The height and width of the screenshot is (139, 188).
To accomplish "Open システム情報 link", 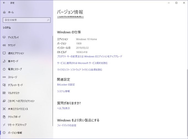I will (x=63, y=91).
